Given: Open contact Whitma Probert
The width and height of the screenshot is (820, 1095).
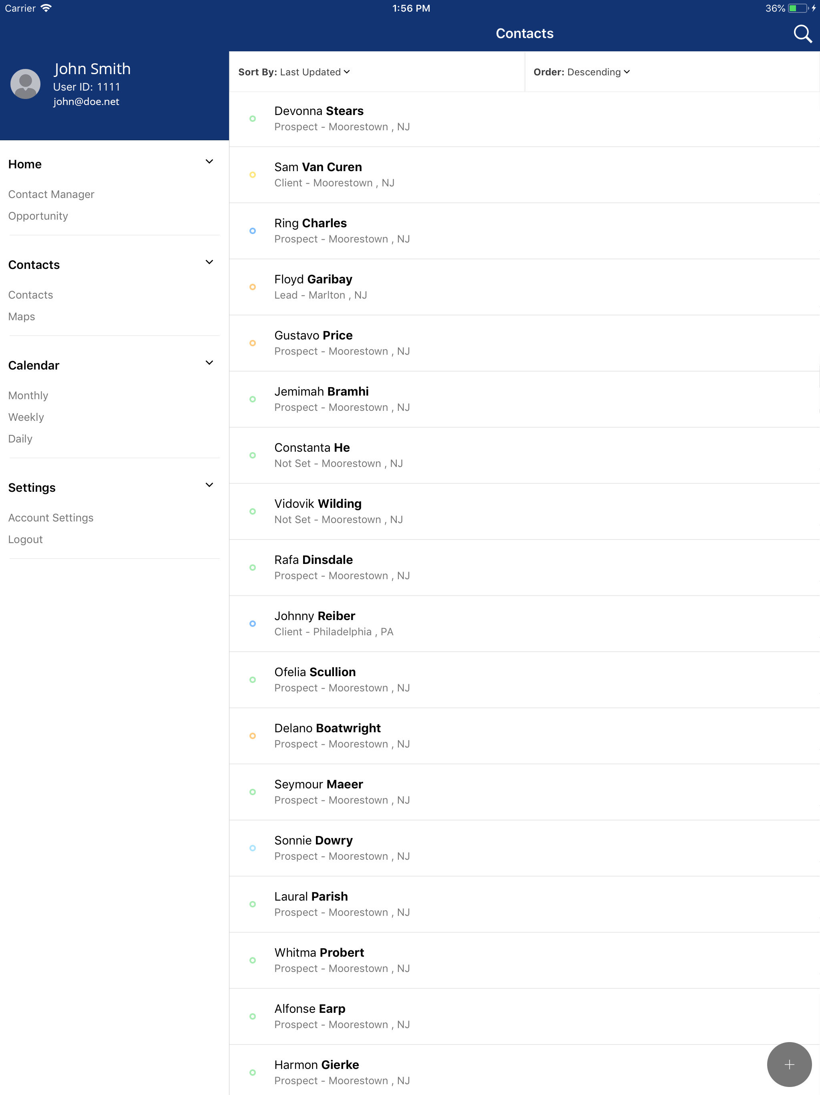Looking at the screenshot, I should pos(524,960).
